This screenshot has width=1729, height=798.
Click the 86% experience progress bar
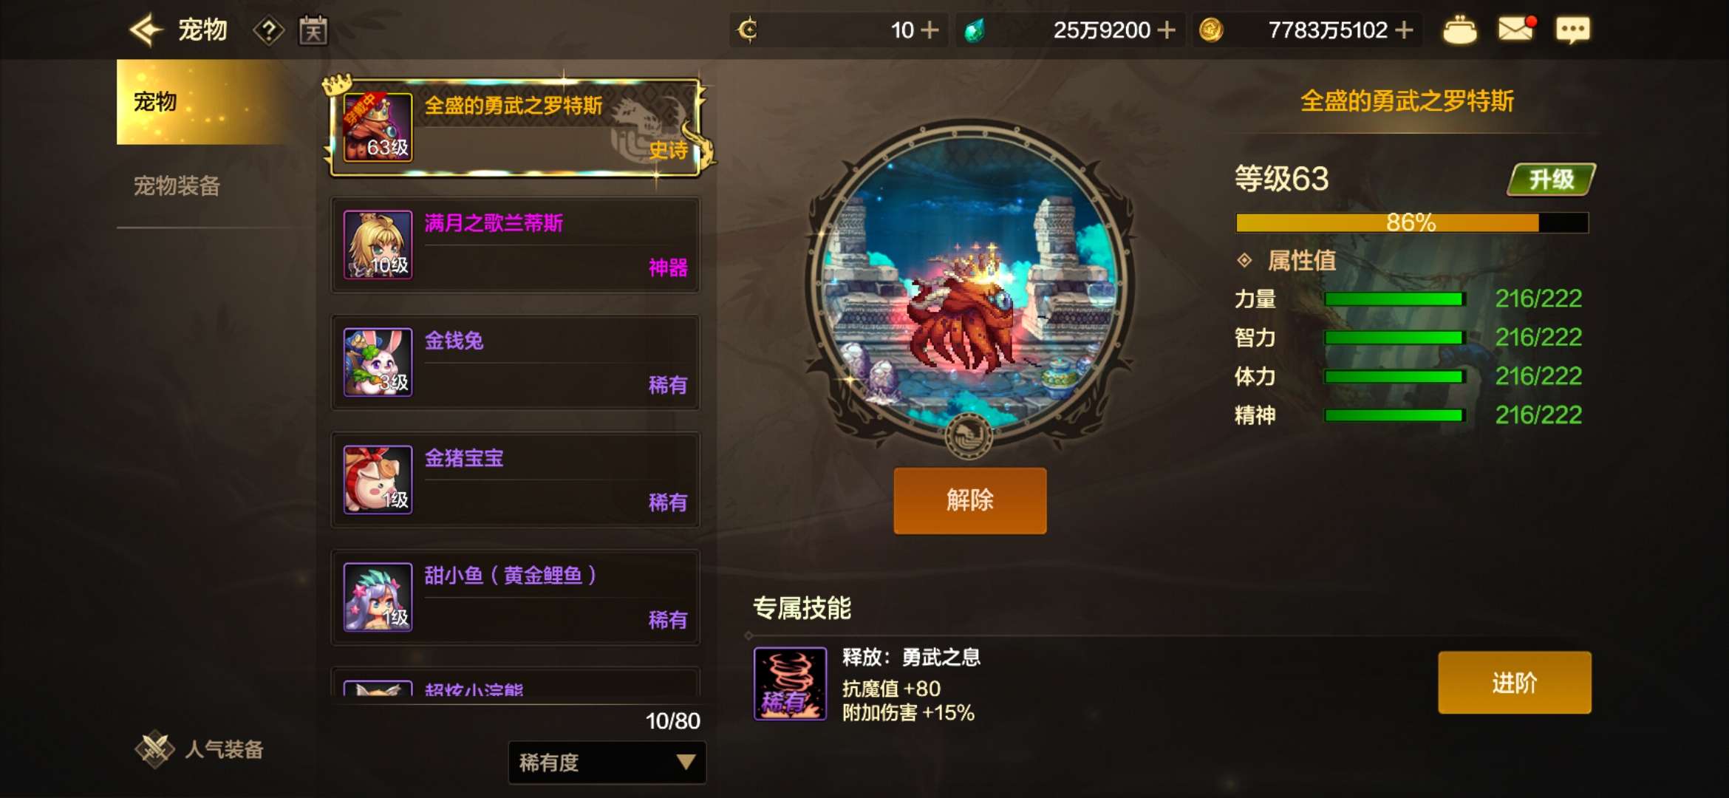(1411, 222)
